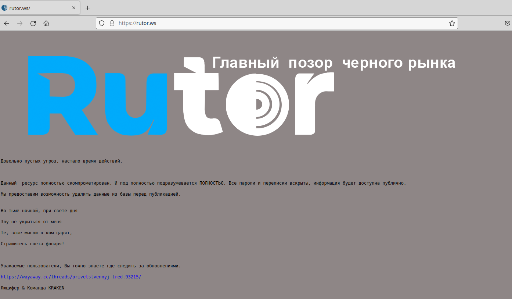Click the line 'Страшитесь света фонаря!'

click(33, 244)
